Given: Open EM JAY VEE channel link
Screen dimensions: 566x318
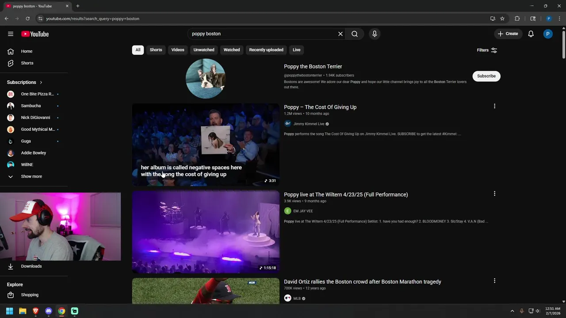Looking at the screenshot, I should pos(303,211).
